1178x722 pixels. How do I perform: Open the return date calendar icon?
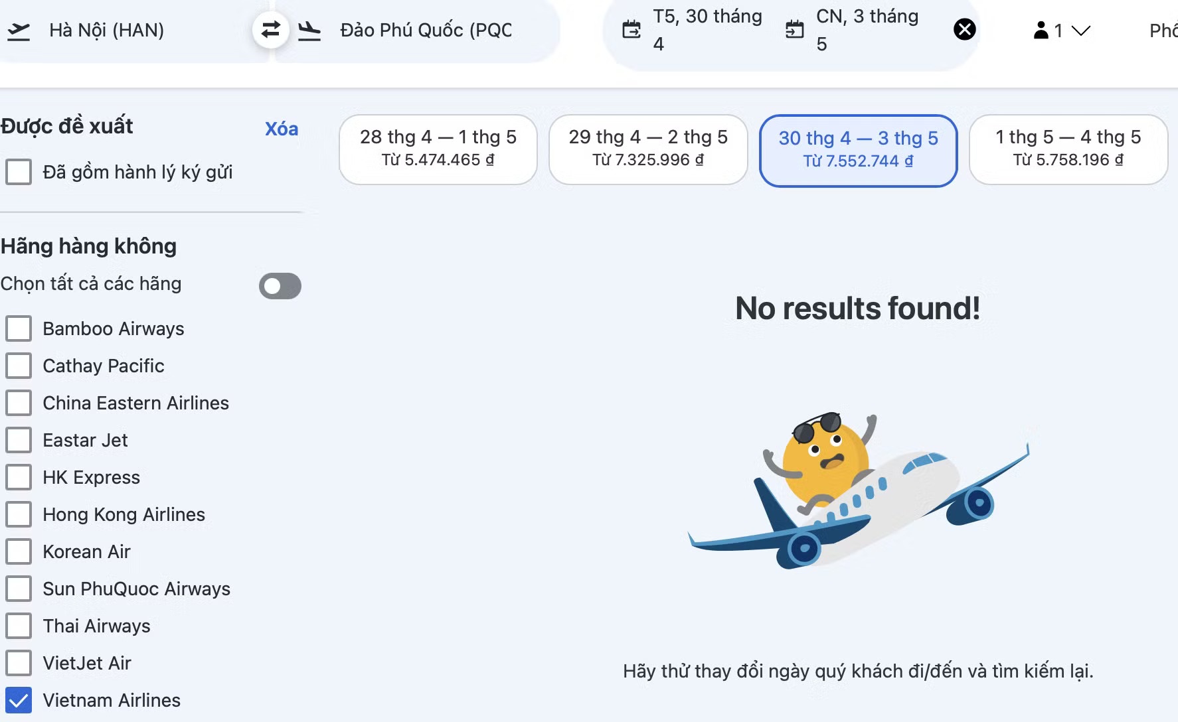[794, 30]
